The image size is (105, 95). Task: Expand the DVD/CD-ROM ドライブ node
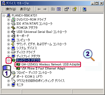point(8,20)
